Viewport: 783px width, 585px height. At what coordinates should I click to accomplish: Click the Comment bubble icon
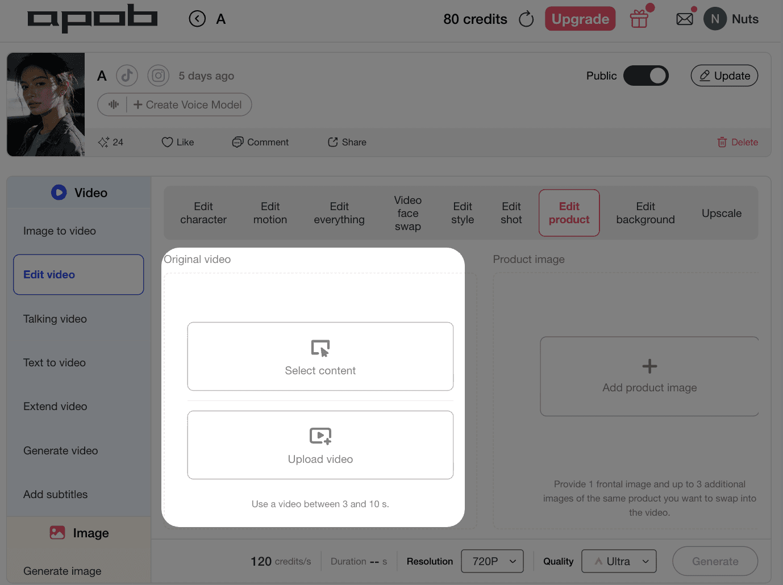pos(238,142)
